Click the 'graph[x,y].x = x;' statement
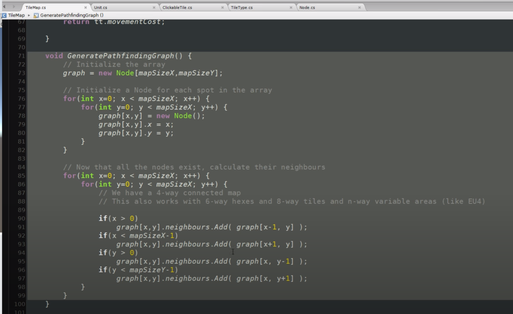This screenshot has height=314, width=513. pos(136,124)
